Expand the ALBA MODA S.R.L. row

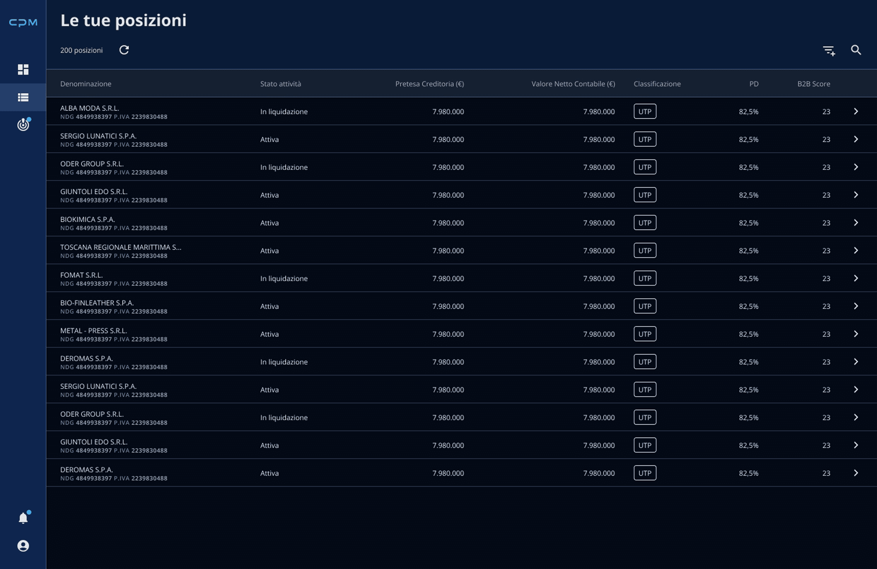856,111
